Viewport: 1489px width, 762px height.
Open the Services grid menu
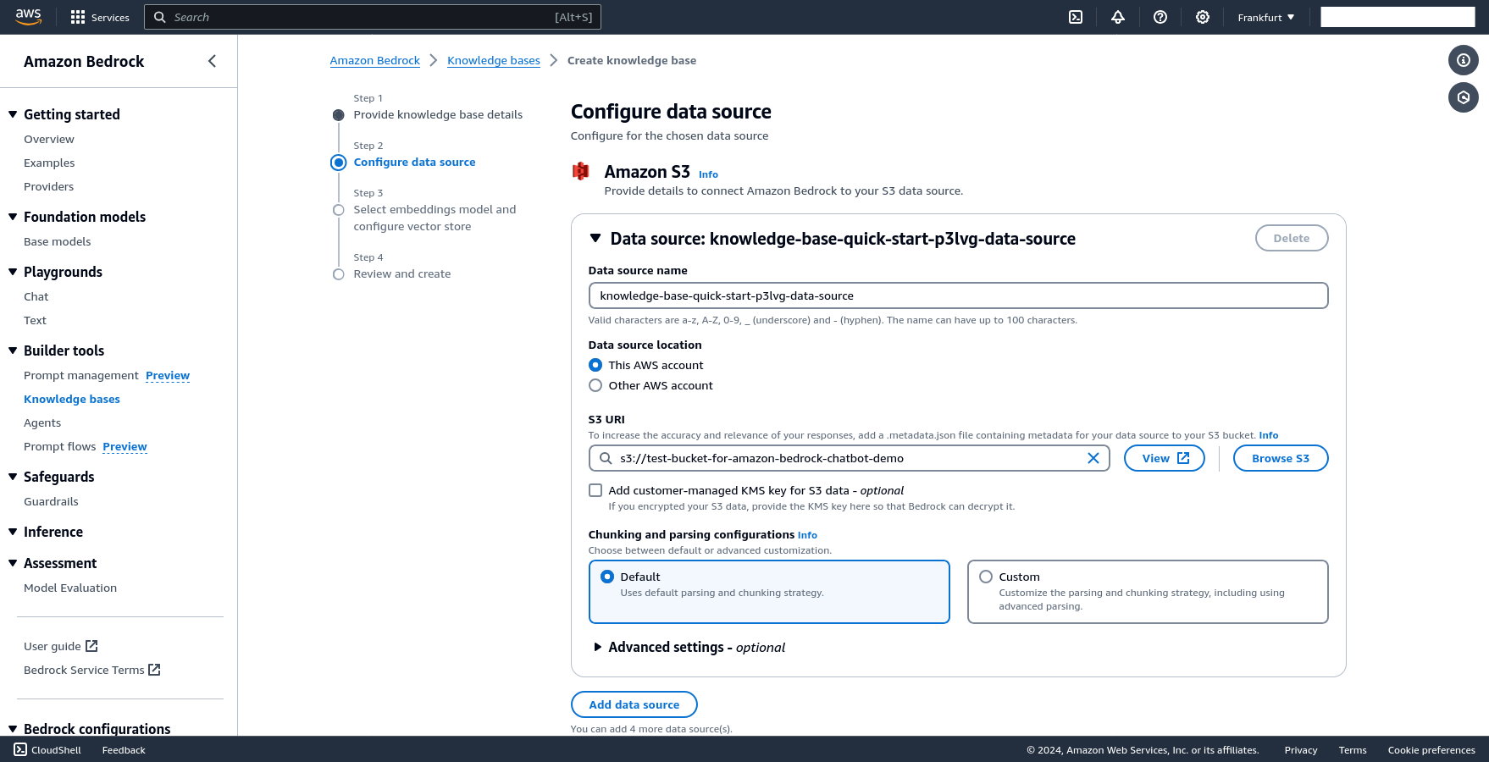coord(100,17)
